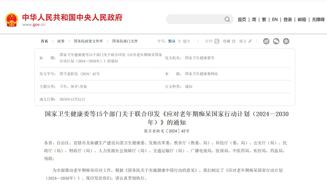Click the favorite star icon next to 收藏
The width and height of the screenshot is (327, 184).
pos(234,41)
